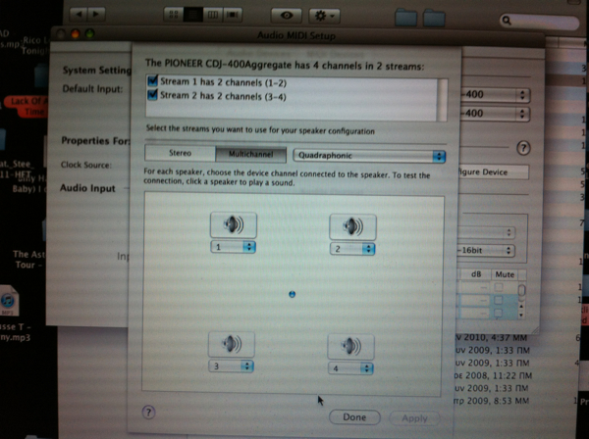Open Finder action gear menu

pyautogui.click(x=323, y=16)
